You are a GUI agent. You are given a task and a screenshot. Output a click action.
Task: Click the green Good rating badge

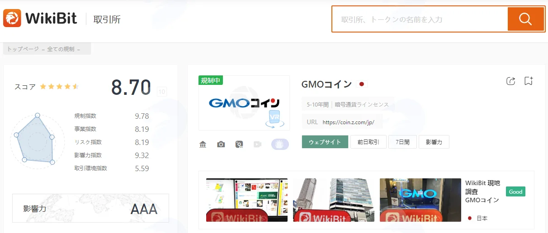515,191
